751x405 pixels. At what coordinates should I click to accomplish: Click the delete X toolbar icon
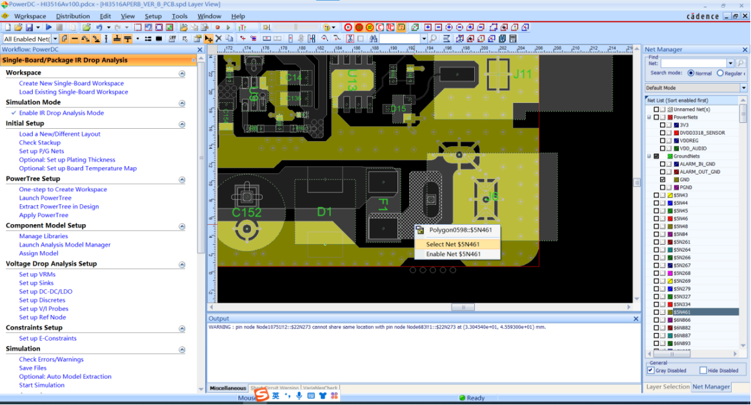tap(219, 39)
